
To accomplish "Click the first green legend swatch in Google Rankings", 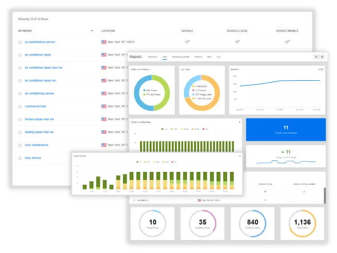I will click(x=138, y=162).
